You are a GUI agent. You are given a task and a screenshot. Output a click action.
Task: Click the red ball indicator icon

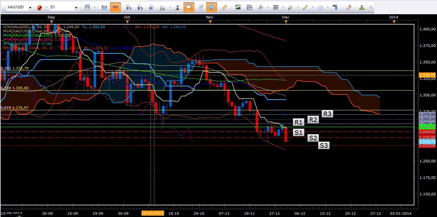pyautogui.click(x=39, y=7)
